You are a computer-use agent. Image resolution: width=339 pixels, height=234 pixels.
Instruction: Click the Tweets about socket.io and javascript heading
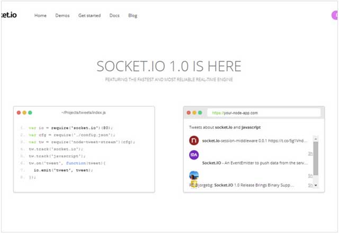point(225,127)
